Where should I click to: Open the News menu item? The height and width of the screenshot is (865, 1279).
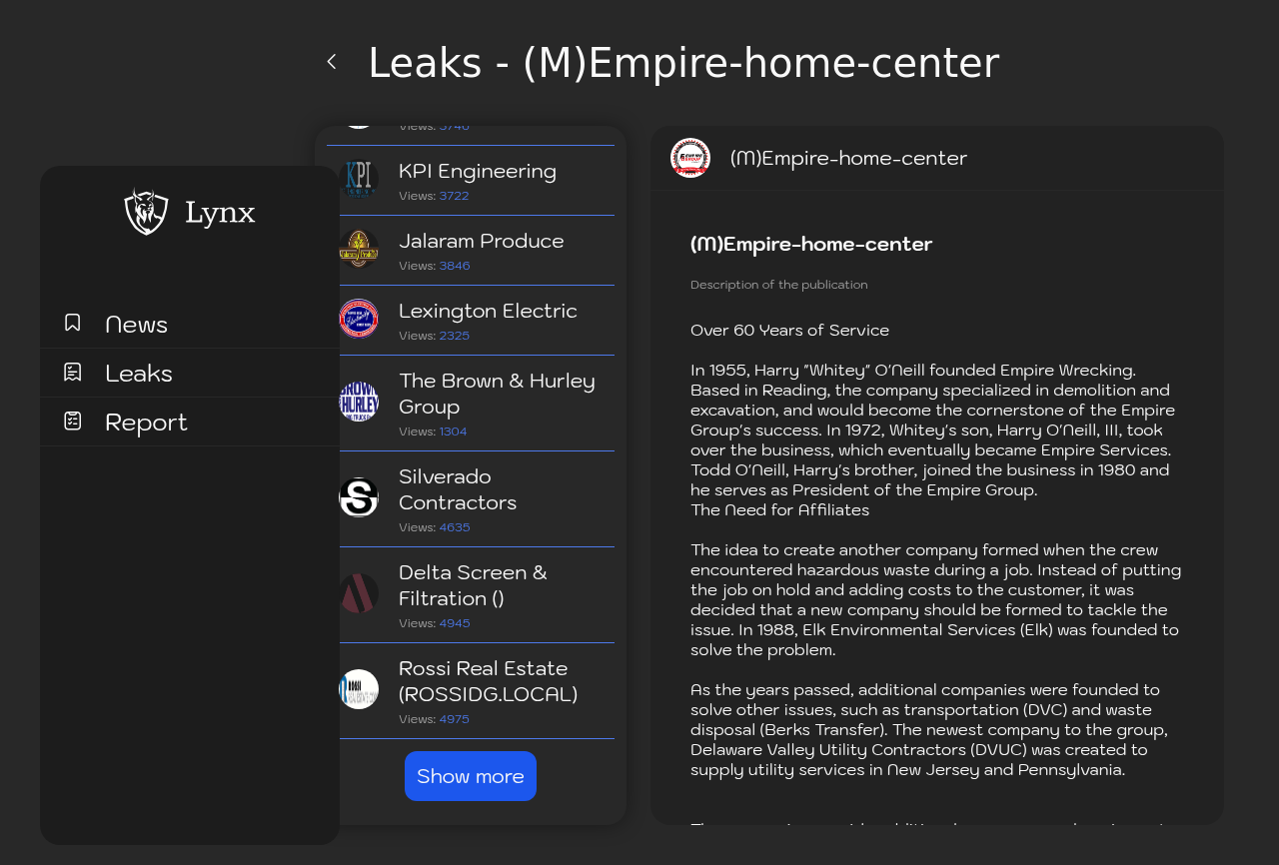tap(190, 324)
